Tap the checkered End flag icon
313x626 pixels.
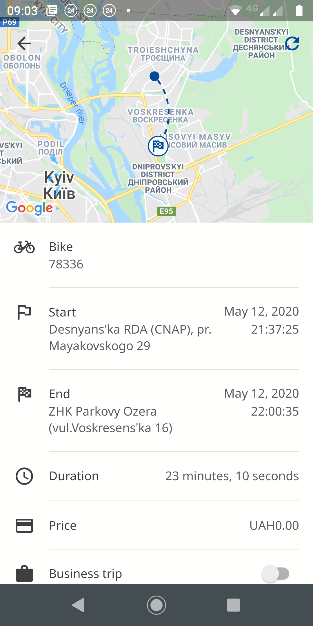[x=24, y=394]
